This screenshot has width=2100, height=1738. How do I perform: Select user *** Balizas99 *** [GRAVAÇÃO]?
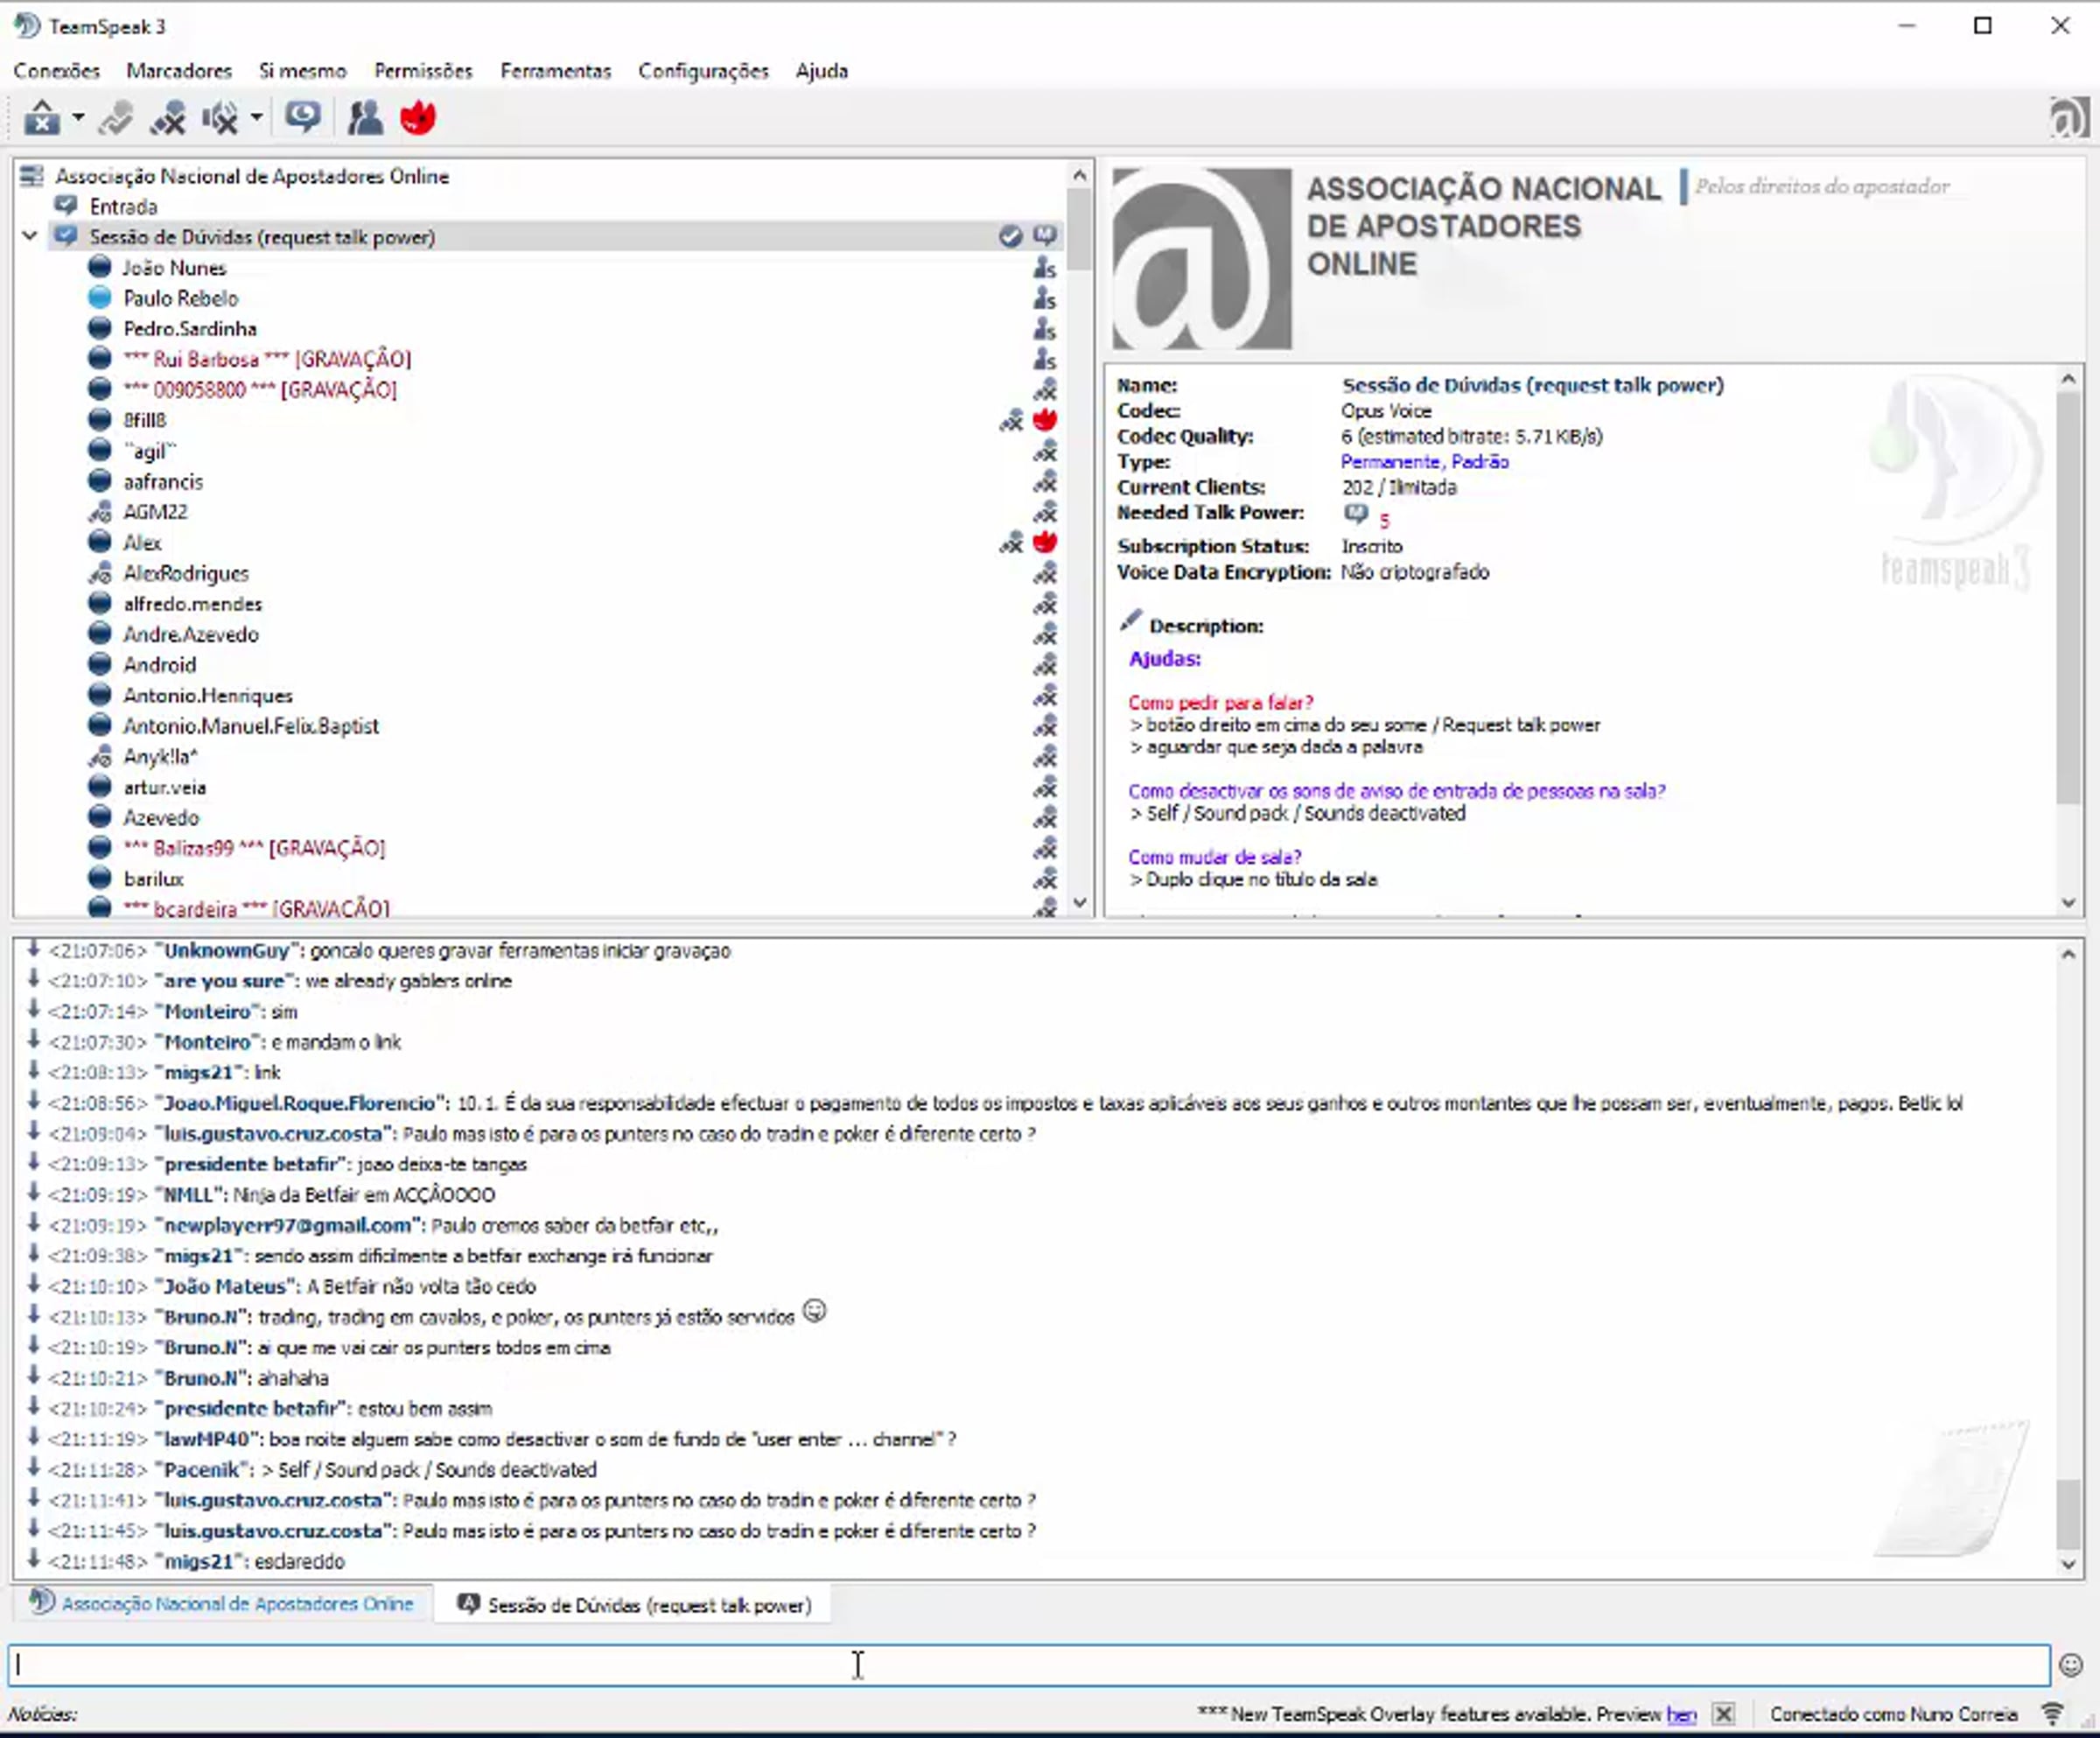point(254,849)
